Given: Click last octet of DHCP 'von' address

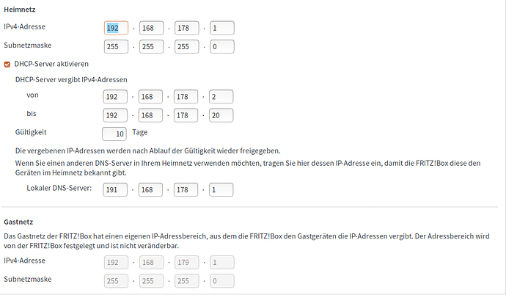Looking at the screenshot, I should [221, 96].
